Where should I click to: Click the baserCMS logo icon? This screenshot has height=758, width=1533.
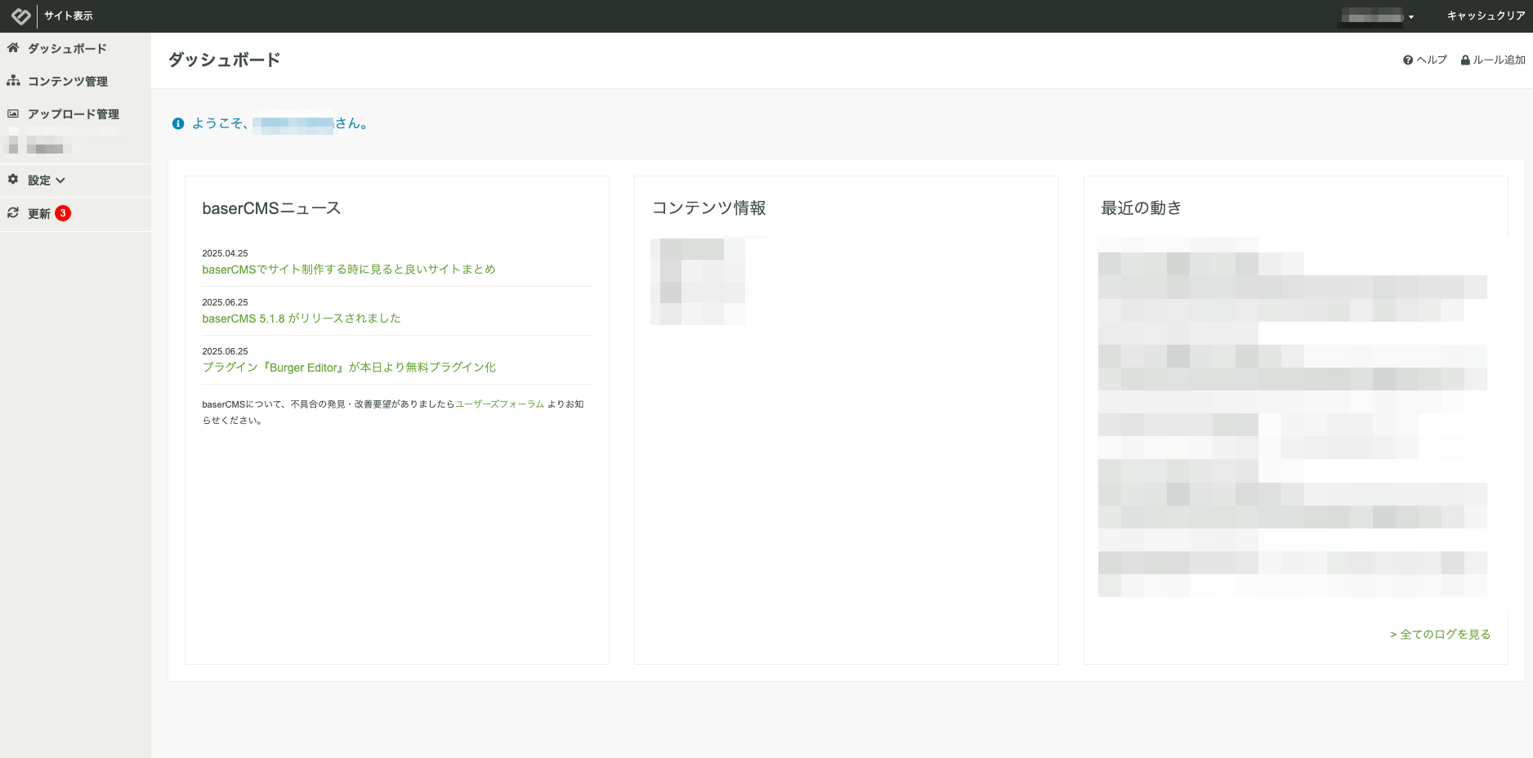[x=21, y=16]
